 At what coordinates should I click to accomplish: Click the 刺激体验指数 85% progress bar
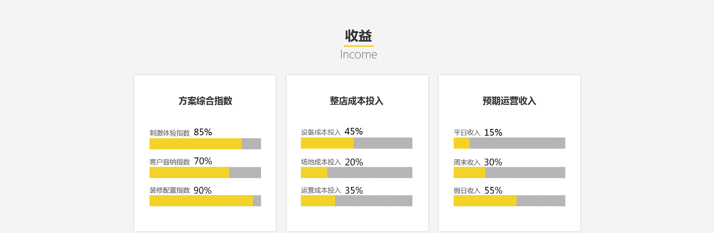pos(205,144)
